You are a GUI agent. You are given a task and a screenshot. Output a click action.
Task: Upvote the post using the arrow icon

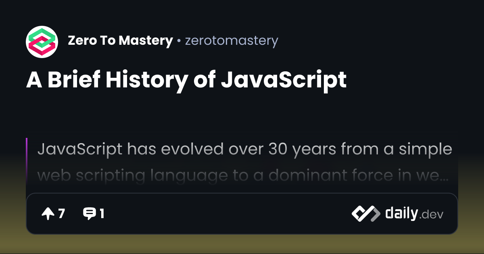tap(48, 214)
